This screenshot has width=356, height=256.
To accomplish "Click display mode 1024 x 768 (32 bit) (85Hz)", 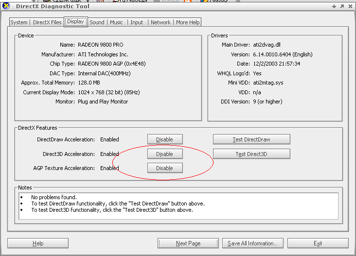I will [109, 92].
